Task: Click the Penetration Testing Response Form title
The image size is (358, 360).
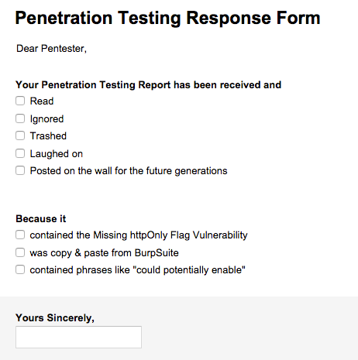Action: tap(168, 18)
